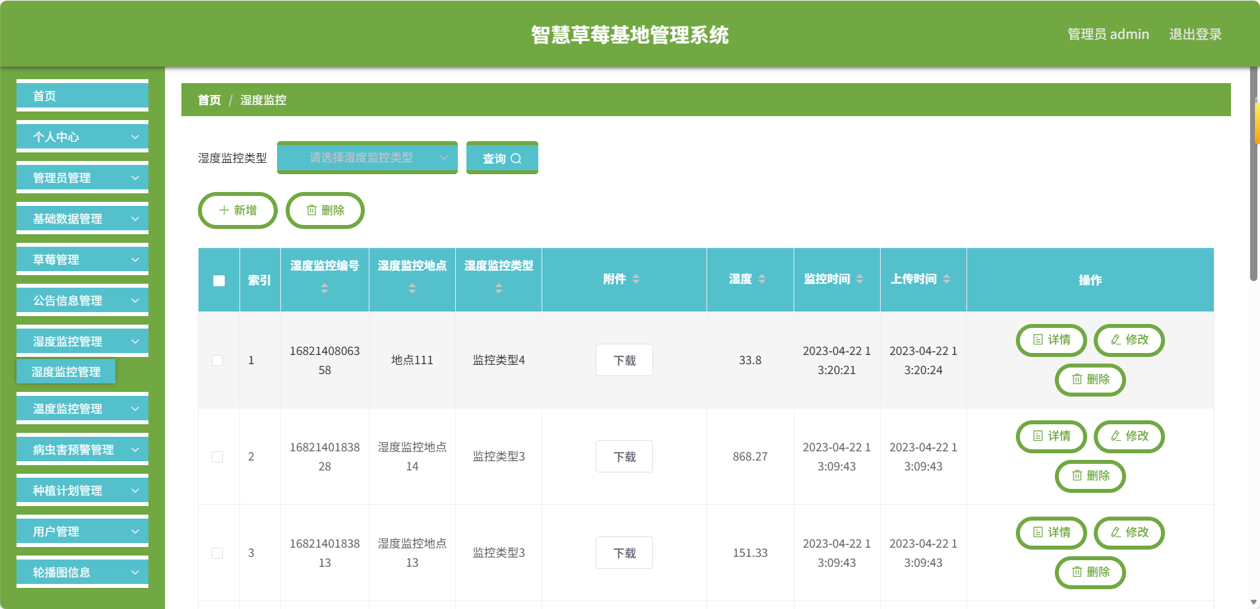Tick the checkbox for row 3

[x=217, y=553]
